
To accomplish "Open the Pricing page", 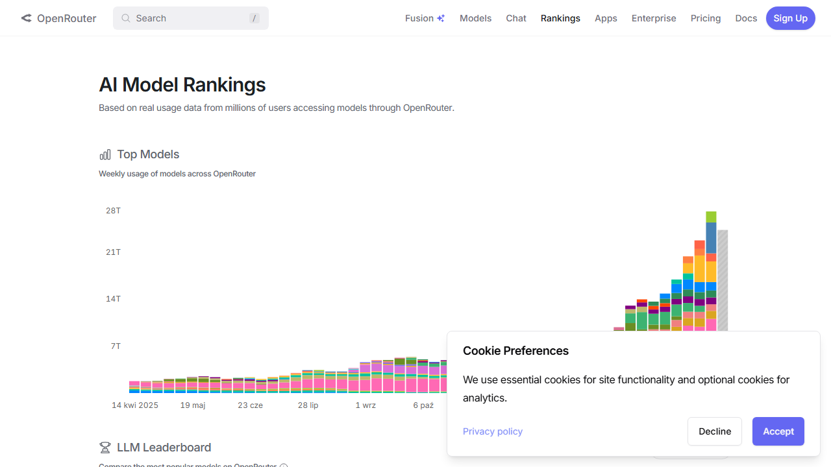I will [706, 18].
